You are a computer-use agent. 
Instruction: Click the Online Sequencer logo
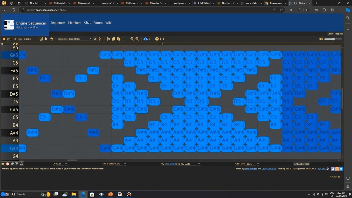pyautogui.click(x=25, y=25)
